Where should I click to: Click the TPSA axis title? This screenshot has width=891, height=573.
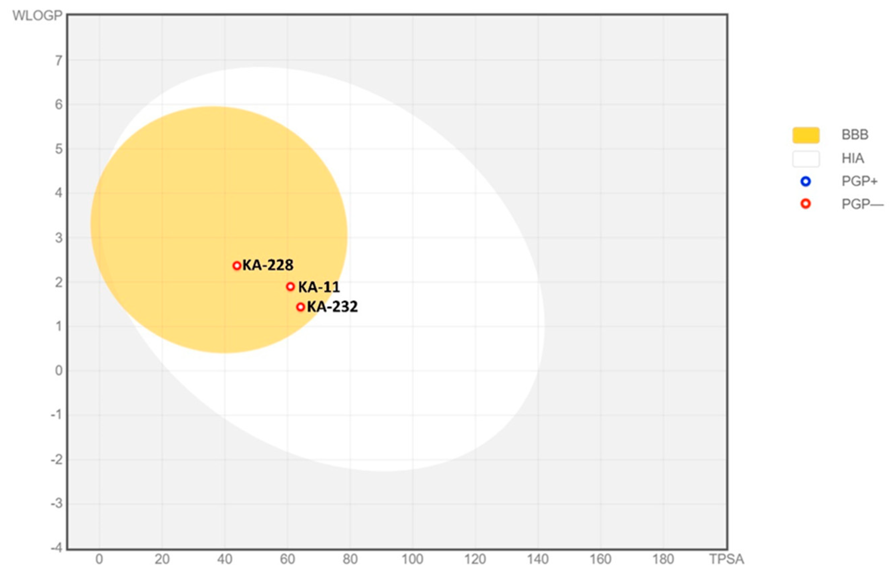[726, 559]
